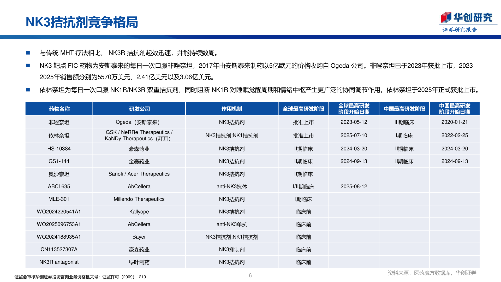
Task: Select the ABCL635 drug name cell
Action: pos(59,186)
